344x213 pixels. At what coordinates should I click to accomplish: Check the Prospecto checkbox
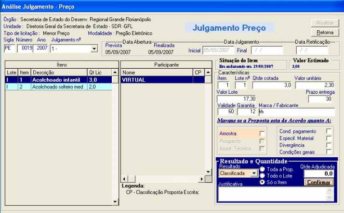262,141
